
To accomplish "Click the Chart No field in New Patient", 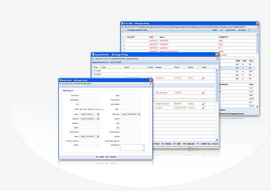I will (89, 95).
